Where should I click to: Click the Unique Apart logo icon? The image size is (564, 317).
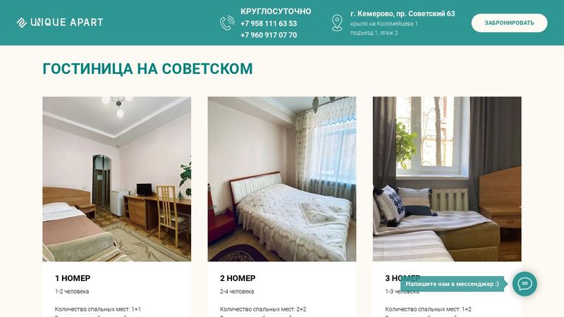pos(22,23)
